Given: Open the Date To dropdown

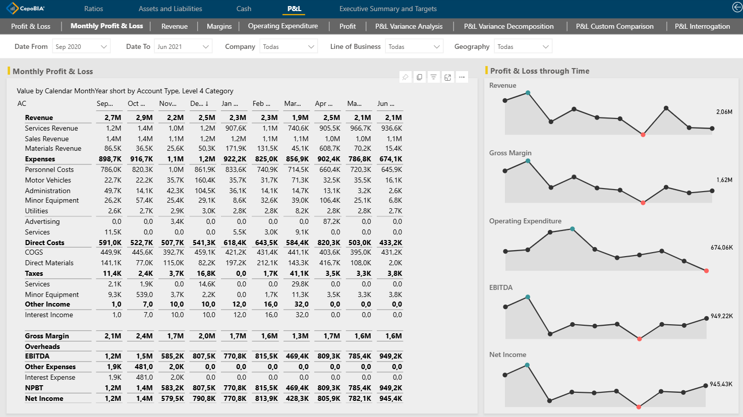Looking at the screenshot, I should [205, 47].
